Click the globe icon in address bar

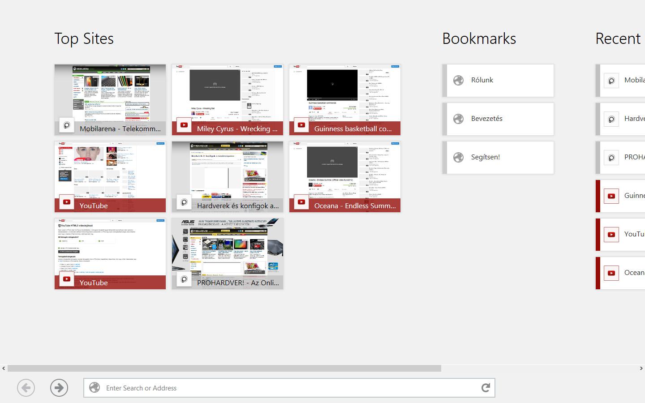95,388
